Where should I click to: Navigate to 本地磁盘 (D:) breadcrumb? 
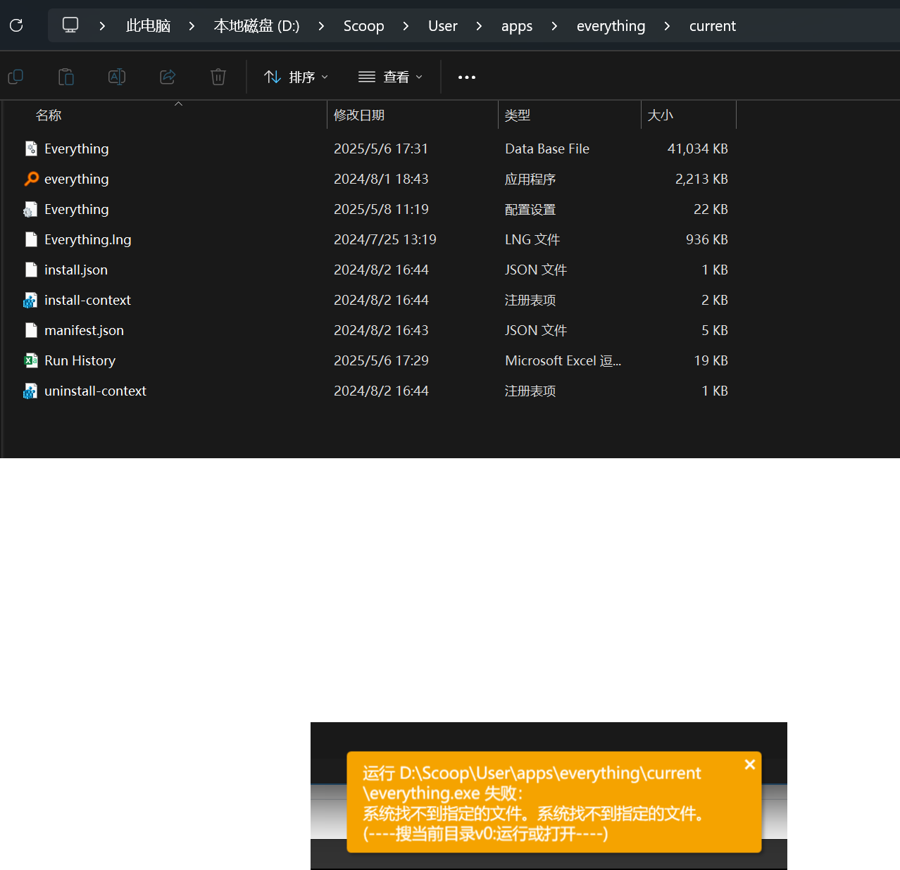click(256, 26)
